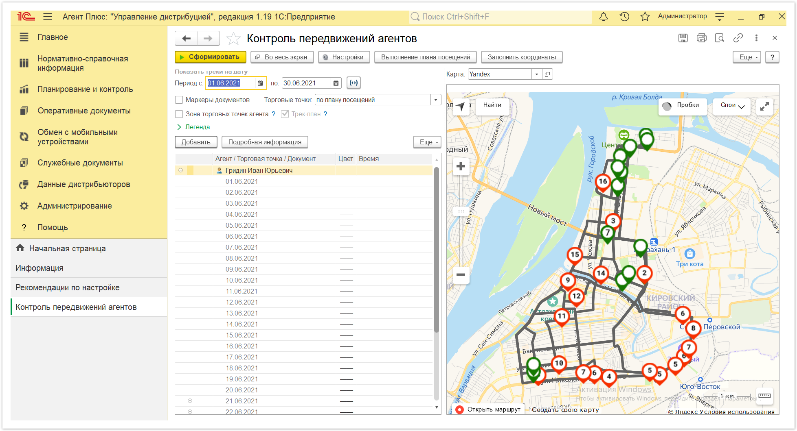The width and height of the screenshot is (797, 431).
Task: Enable Маркеры документов checkbox
Action: coord(179,100)
